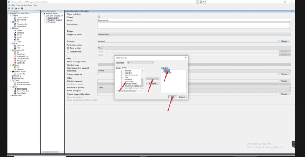
Task: Open the round blue Help toolbar icon
Action: coord(16,8)
